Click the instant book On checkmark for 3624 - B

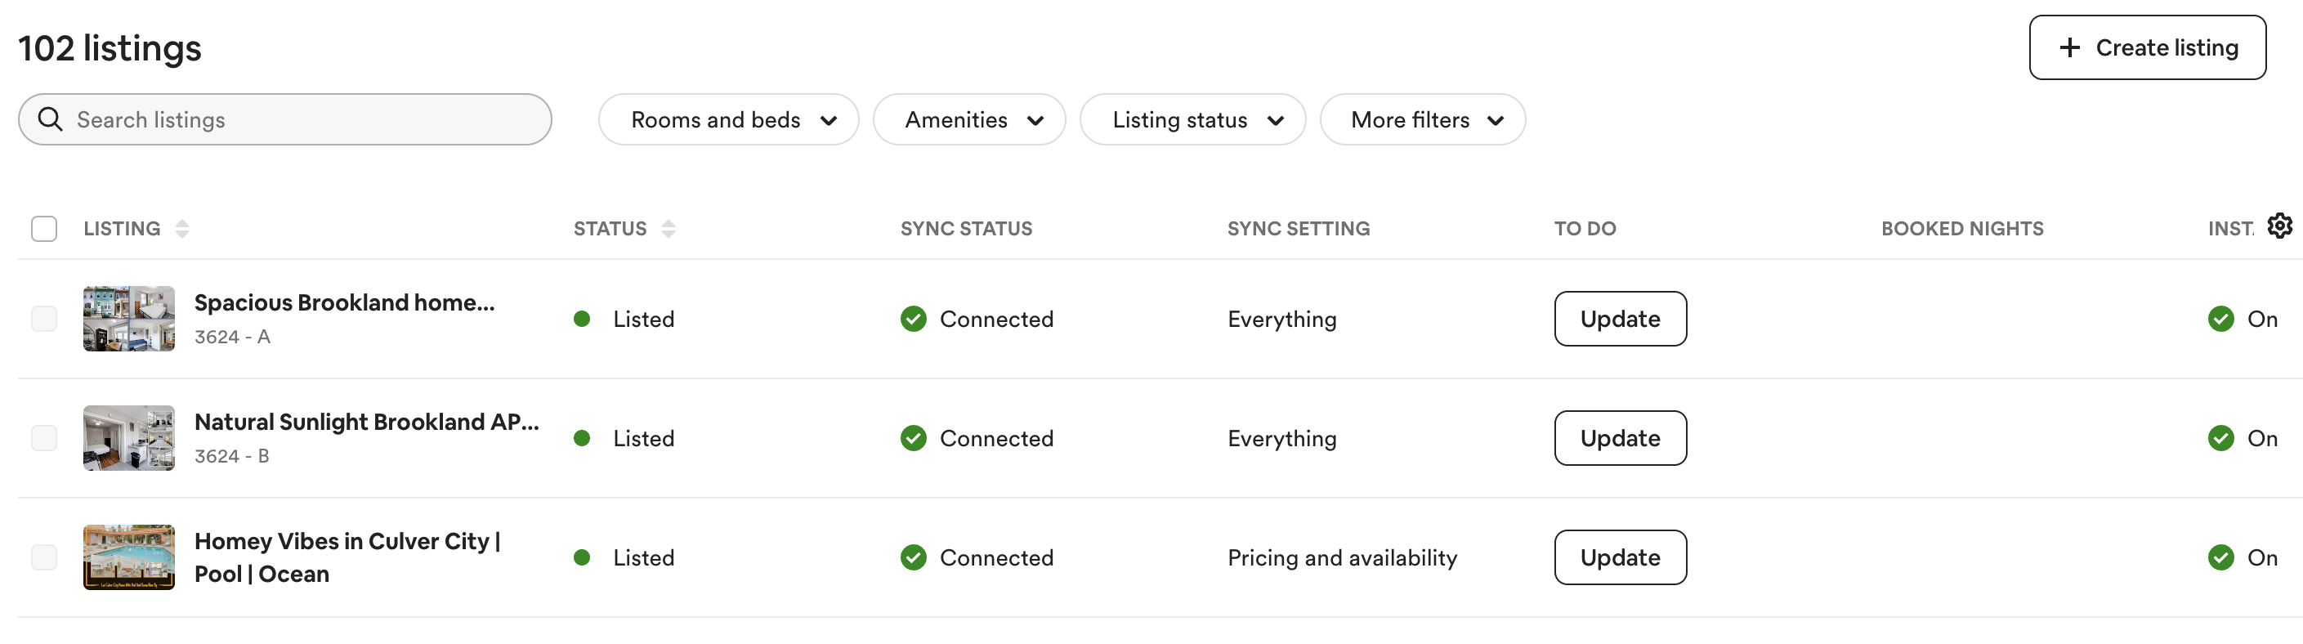tap(2220, 437)
